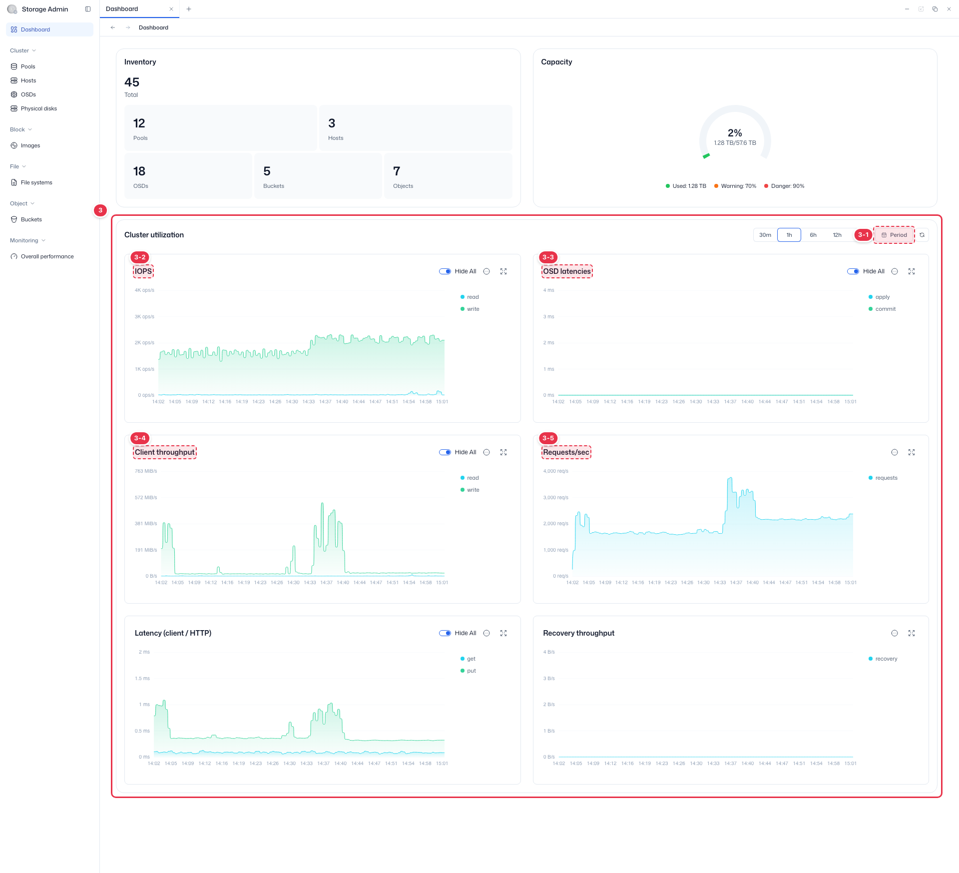Toggle the commit series in OSD latencies legend
The width and height of the screenshot is (959, 873).
point(882,309)
